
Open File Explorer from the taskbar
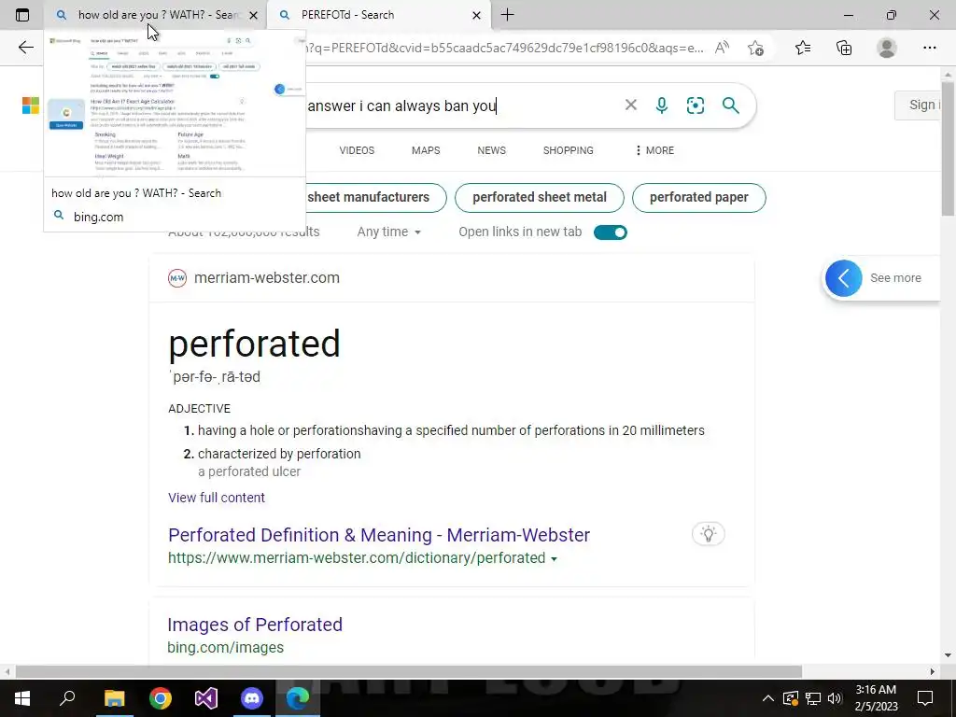tap(114, 698)
